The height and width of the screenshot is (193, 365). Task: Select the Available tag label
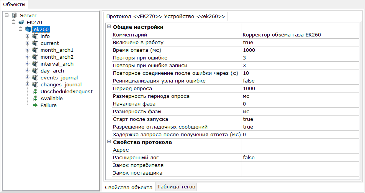pos(52,98)
